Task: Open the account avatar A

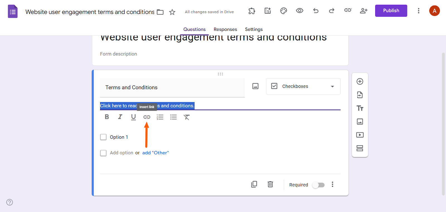Action: point(434,11)
